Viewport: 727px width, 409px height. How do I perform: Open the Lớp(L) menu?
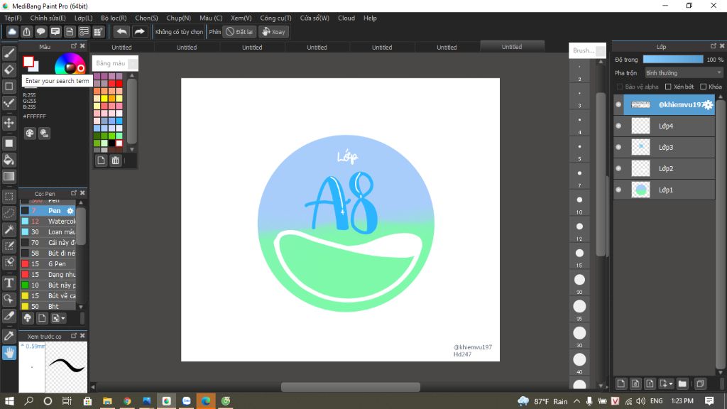tap(84, 18)
